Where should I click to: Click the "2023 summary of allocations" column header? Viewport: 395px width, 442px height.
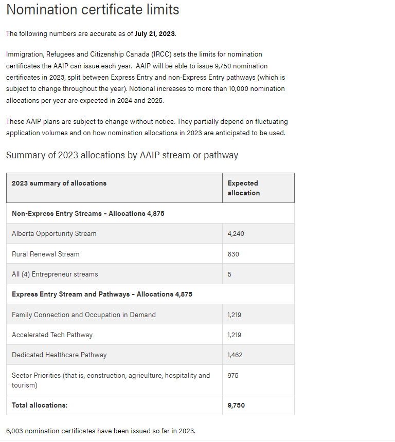coord(59,183)
